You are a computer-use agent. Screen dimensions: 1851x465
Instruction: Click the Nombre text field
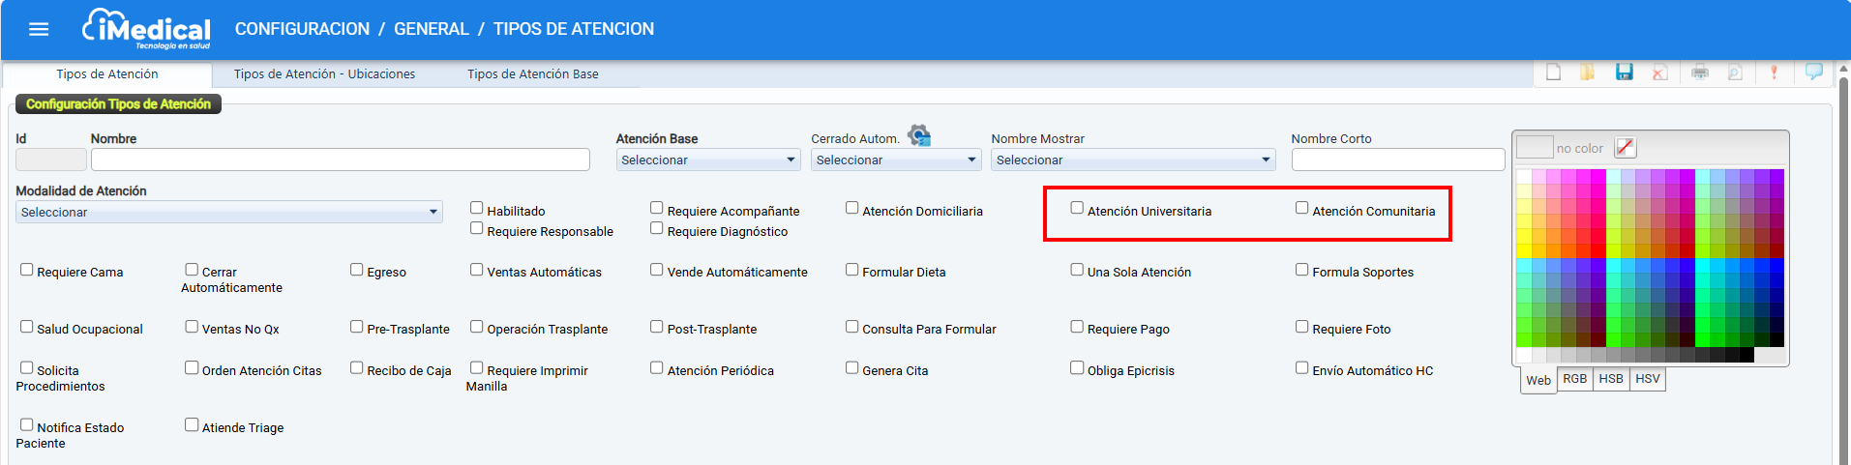tap(340, 160)
